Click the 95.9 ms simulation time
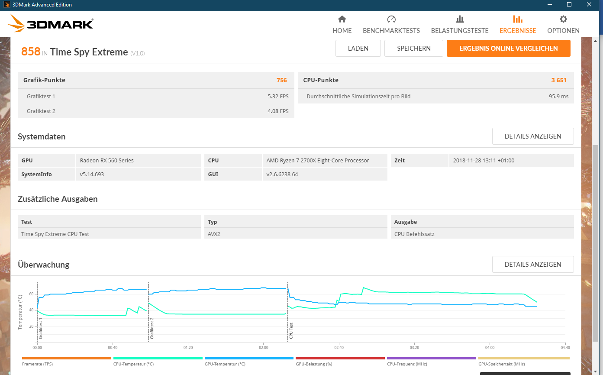This screenshot has height=375, width=603. [558, 97]
